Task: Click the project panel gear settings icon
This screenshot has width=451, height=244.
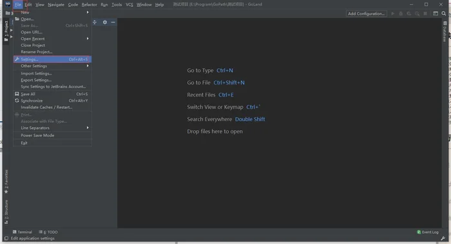Action: [x=105, y=22]
